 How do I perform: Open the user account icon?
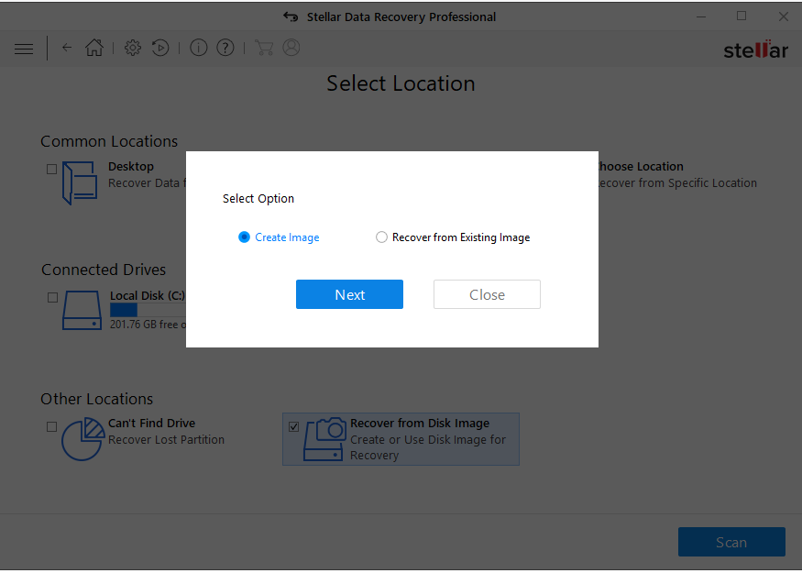pos(291,48)
